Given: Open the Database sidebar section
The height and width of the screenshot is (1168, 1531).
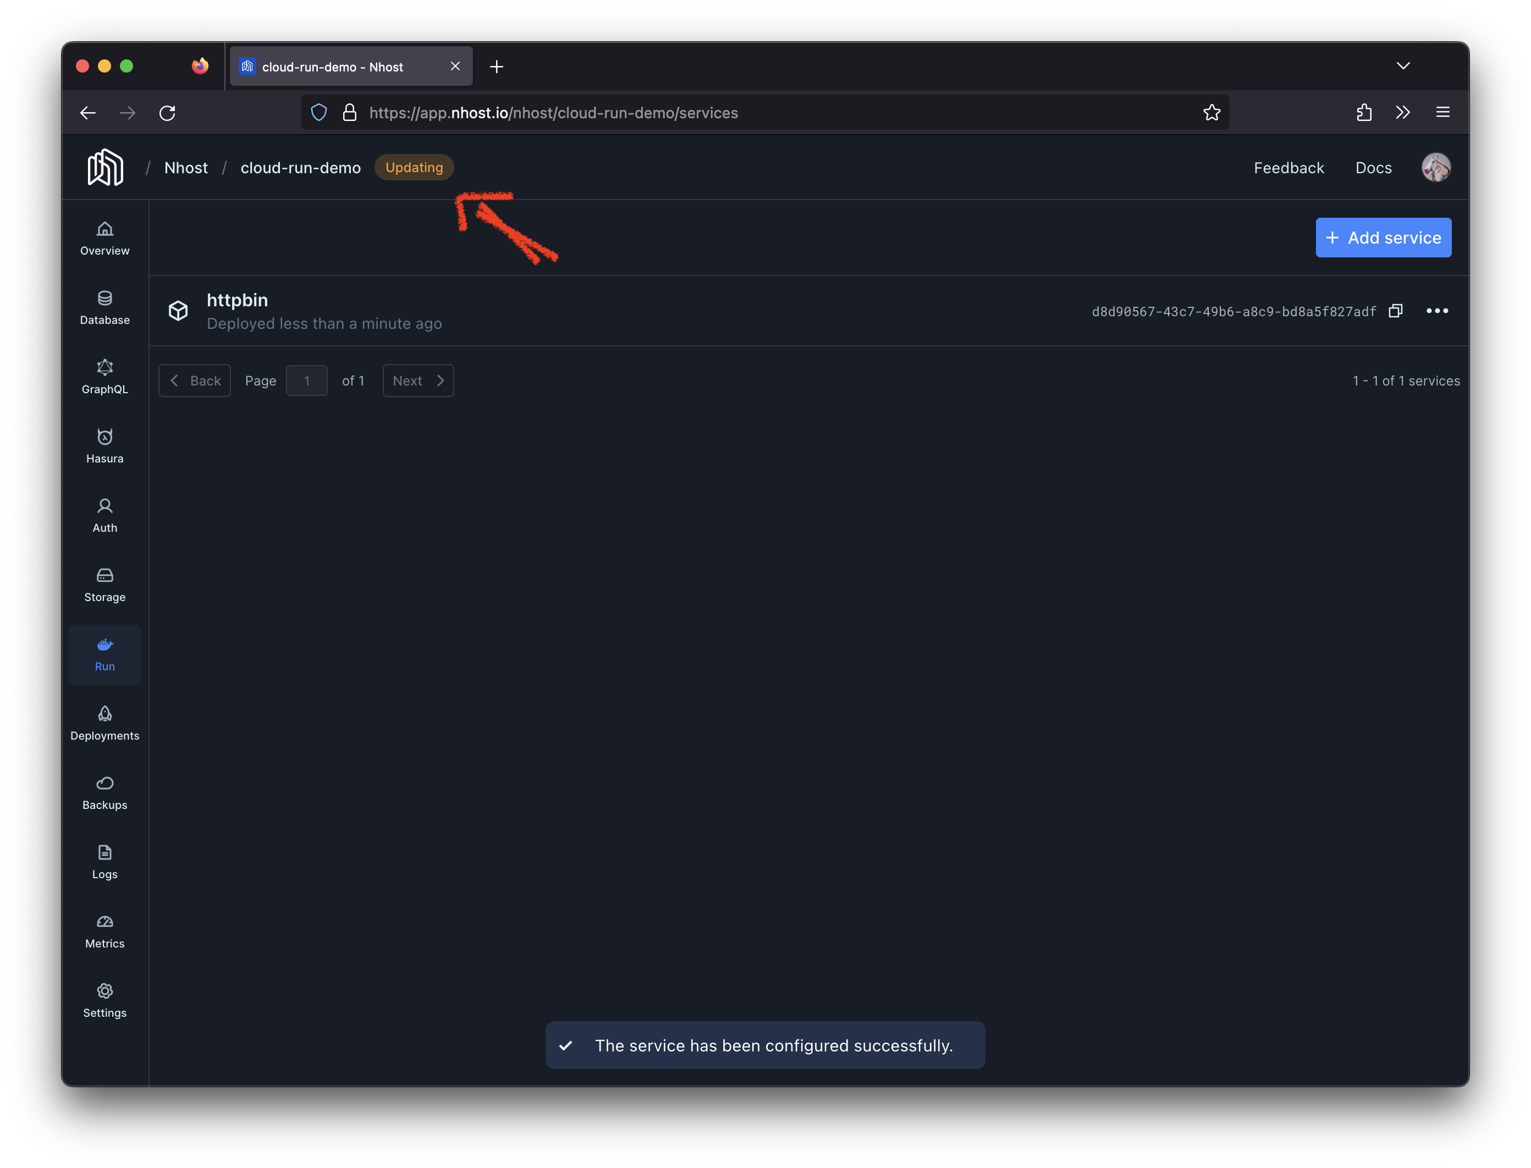Looking at the screenshot, I should pos(104,307).
